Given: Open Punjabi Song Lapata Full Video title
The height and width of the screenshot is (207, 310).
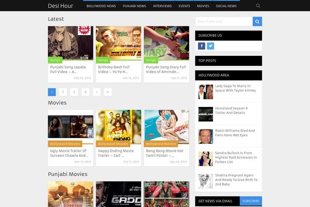Looking at the screenshot, I should [x=68, y=69].
